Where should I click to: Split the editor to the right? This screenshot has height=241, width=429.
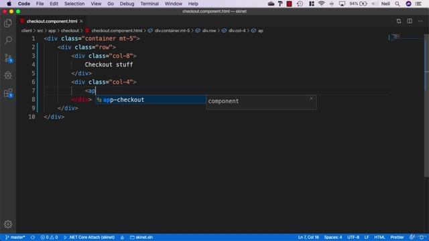[410, 21]
